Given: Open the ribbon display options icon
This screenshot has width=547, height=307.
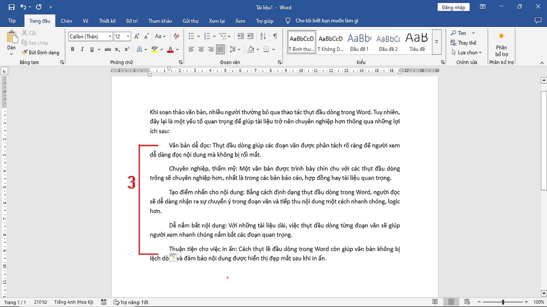Looking at the screenshot, I should [x=483, y=7].
